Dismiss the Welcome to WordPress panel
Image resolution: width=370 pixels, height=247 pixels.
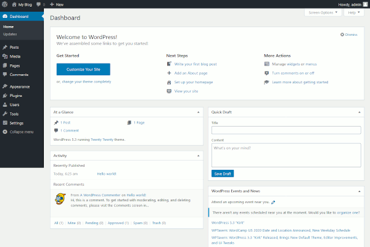pos(350,35)
